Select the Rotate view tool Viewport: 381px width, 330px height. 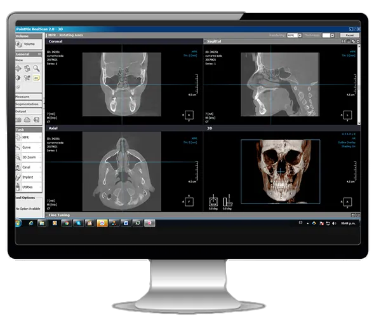(x=27, y=69)
